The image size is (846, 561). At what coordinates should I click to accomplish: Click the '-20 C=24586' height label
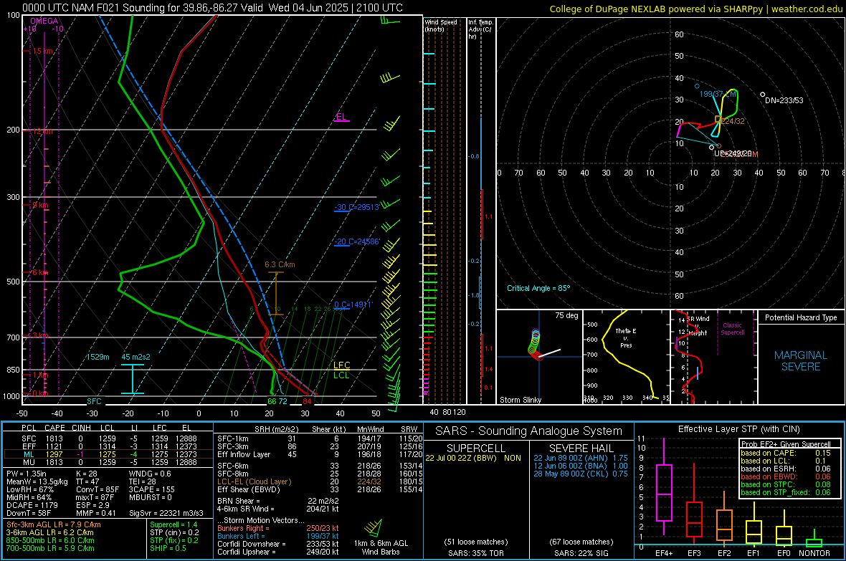356,241
